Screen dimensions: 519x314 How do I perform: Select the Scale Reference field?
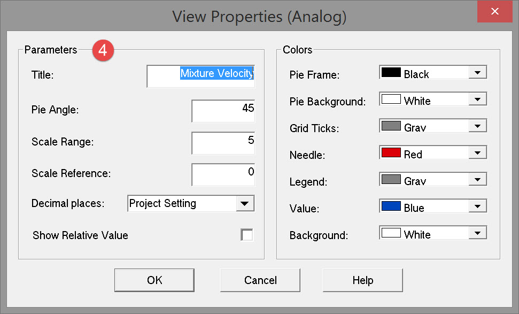coord(223,174)
